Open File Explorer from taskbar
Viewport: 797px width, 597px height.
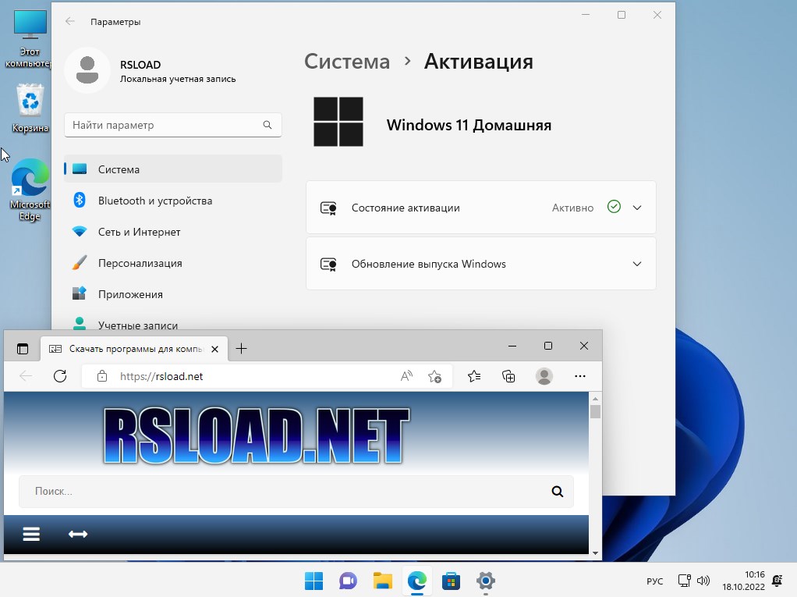(x=382, y=581)
